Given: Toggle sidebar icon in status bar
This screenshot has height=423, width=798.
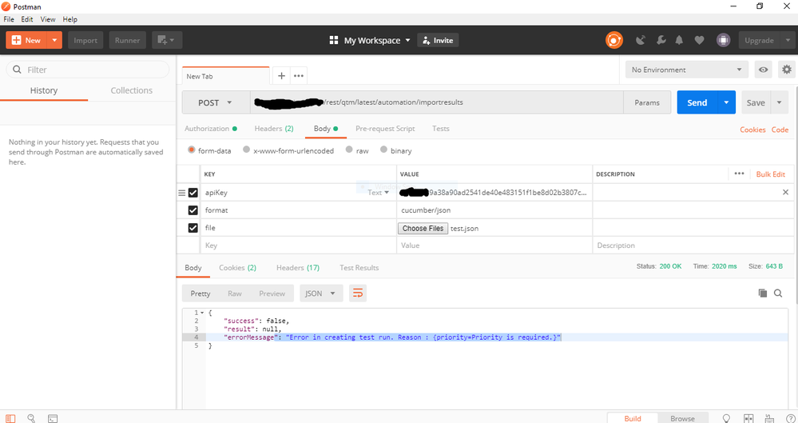Looking at the screenshot, I should (10, 418).
